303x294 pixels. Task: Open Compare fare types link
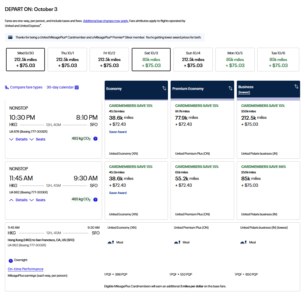point(26,87)
